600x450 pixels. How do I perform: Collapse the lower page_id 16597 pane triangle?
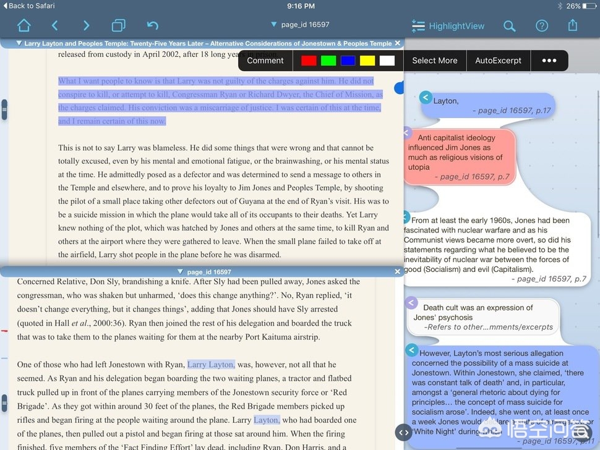point(180,271)
